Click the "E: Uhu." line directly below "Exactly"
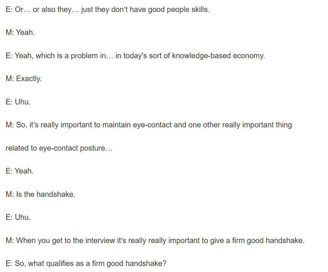328x272 pixels. [x=18, y=102]
